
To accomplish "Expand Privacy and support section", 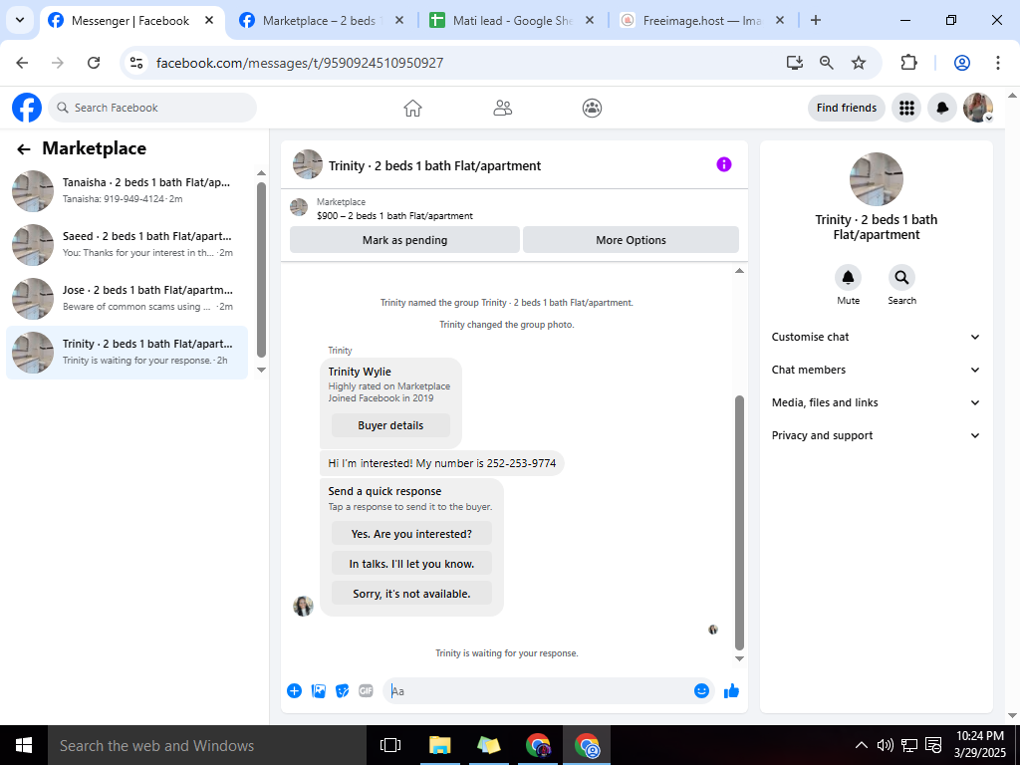I will [876, 435].
